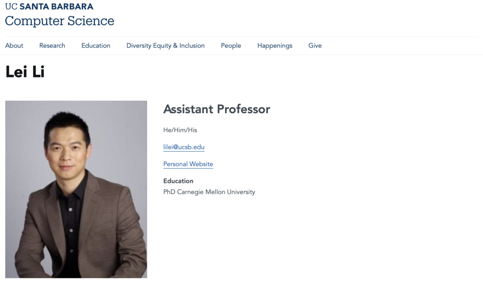Go to the Research navigation item
Image resolution: width=483 pixels, height=283 pixels.
[x=52, y=46]
